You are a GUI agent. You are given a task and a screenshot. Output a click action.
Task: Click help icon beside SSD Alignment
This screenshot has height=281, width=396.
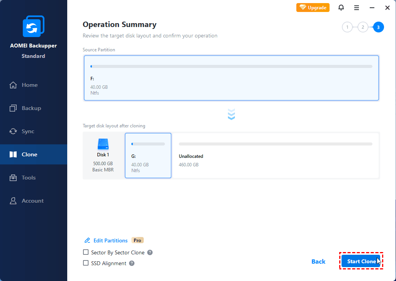pos(132,263)
